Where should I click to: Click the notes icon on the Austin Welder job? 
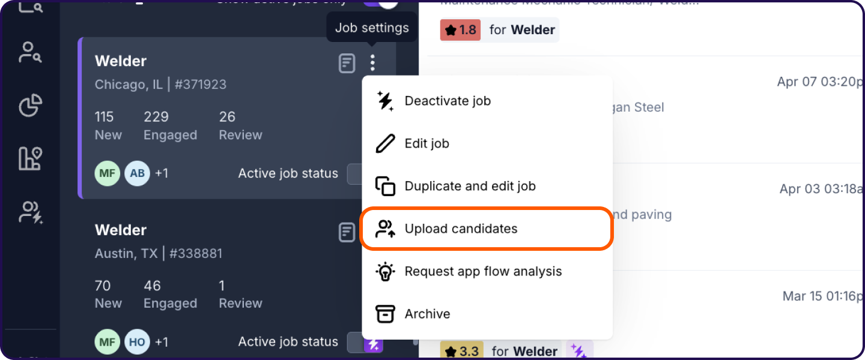[x=347, y=232]
